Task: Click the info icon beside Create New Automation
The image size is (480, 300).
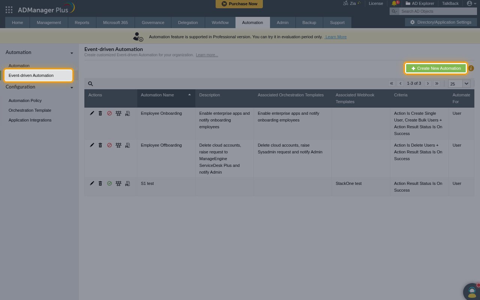Action: tap(471, 68)
